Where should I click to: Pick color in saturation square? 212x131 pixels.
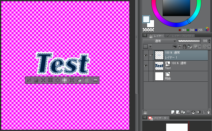176,7
